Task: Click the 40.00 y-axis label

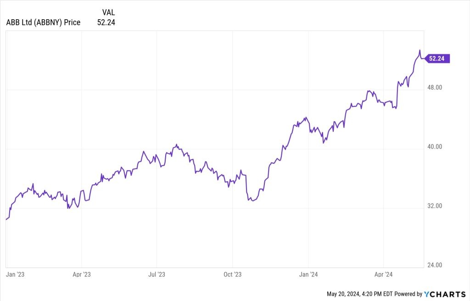Action: 434,147
